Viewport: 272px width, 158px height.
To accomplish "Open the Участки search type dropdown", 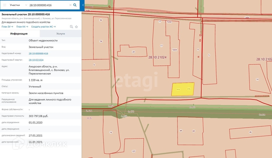I will (x=18, y=5).
